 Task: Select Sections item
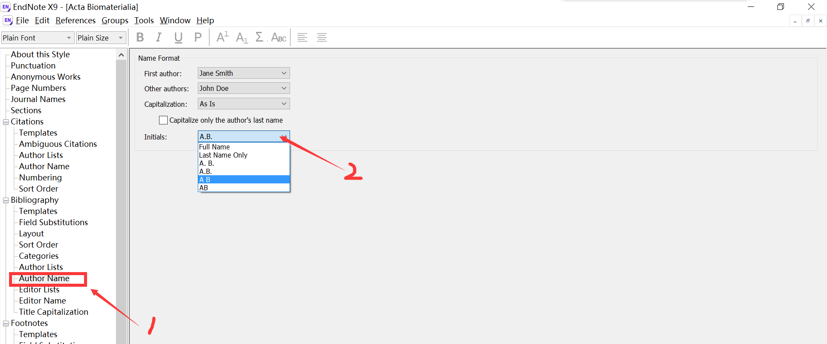[26, 110]
